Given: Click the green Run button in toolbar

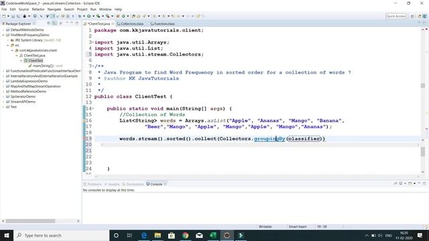Looking at the screenshot, I should tap(89, 16).
